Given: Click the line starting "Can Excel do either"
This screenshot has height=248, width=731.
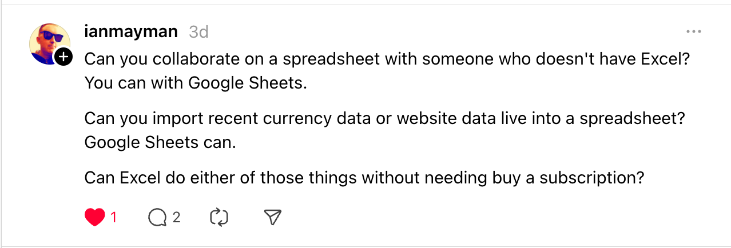Looking at the screenshot, I should coord(364,178).
